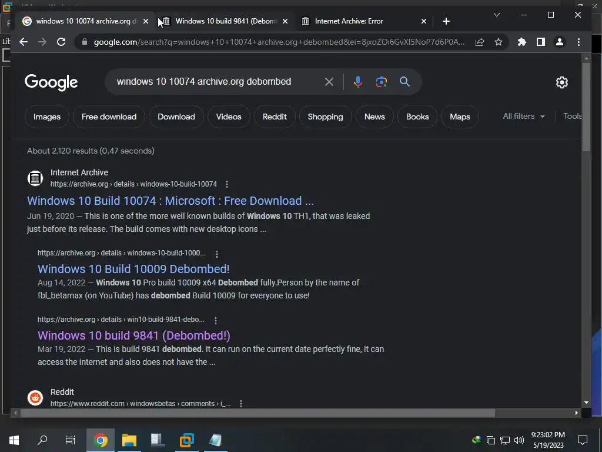Screen dimensions: 602x452
Task: Search by image with Google Lens icon
Action: 381,81
